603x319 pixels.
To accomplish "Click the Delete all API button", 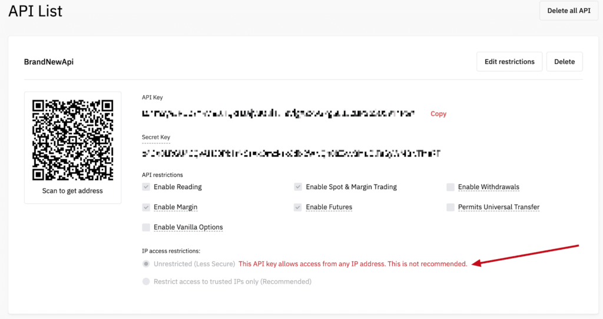I will 569,11.
